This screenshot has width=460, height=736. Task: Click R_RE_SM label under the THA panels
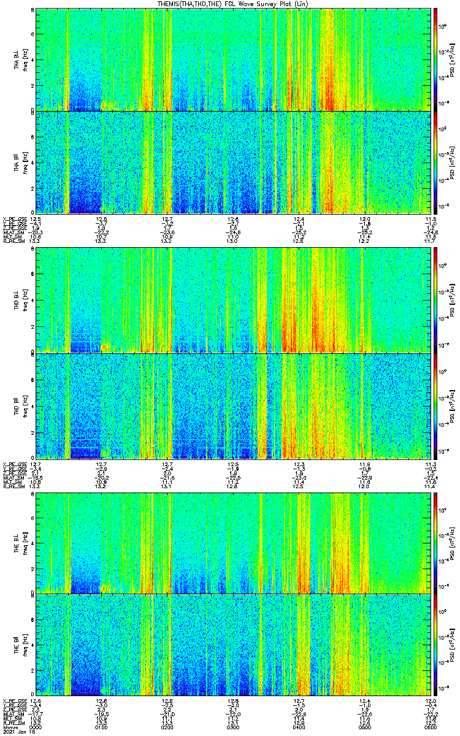(13, 241)
